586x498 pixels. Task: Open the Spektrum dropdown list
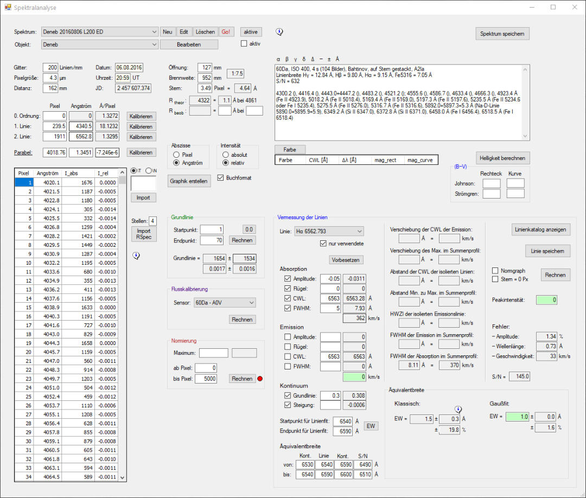(154, 32)
